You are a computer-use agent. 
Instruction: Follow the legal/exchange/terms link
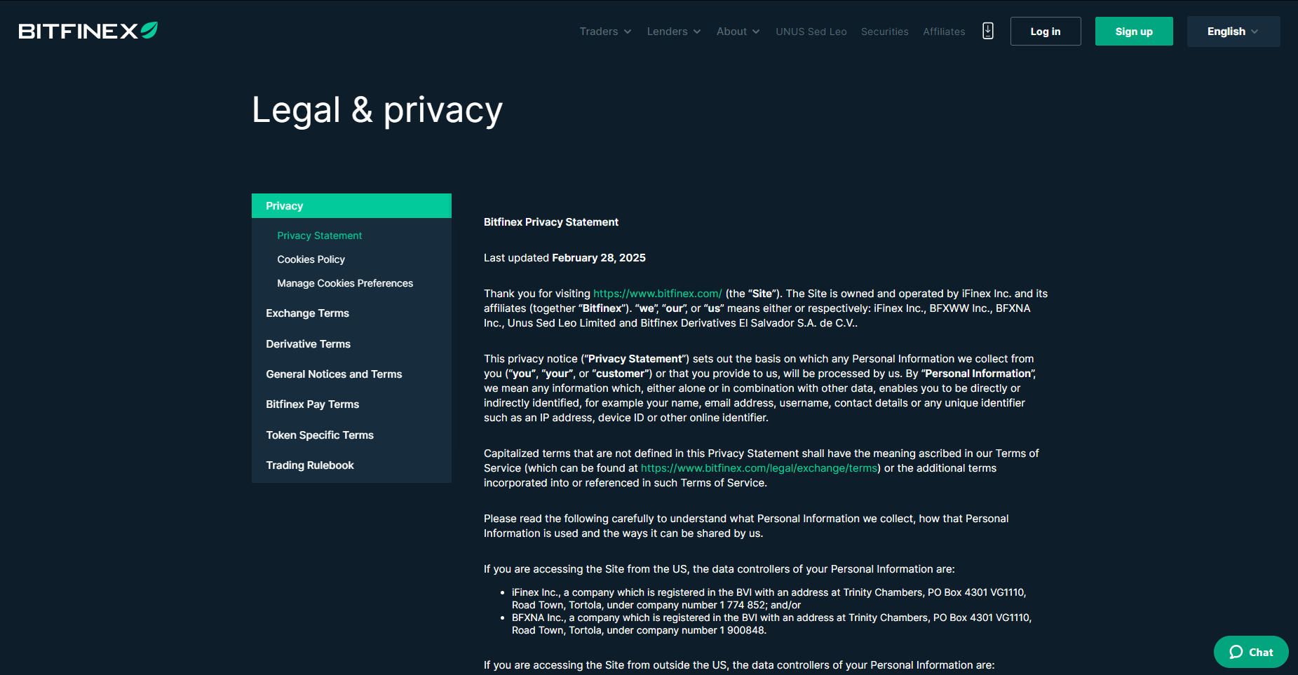(x=759, y=468)
